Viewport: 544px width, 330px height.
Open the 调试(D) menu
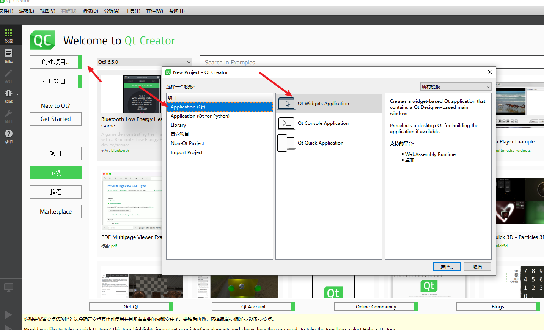[90, 11]
